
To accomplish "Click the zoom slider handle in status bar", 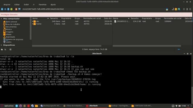I will click(179, 49).
